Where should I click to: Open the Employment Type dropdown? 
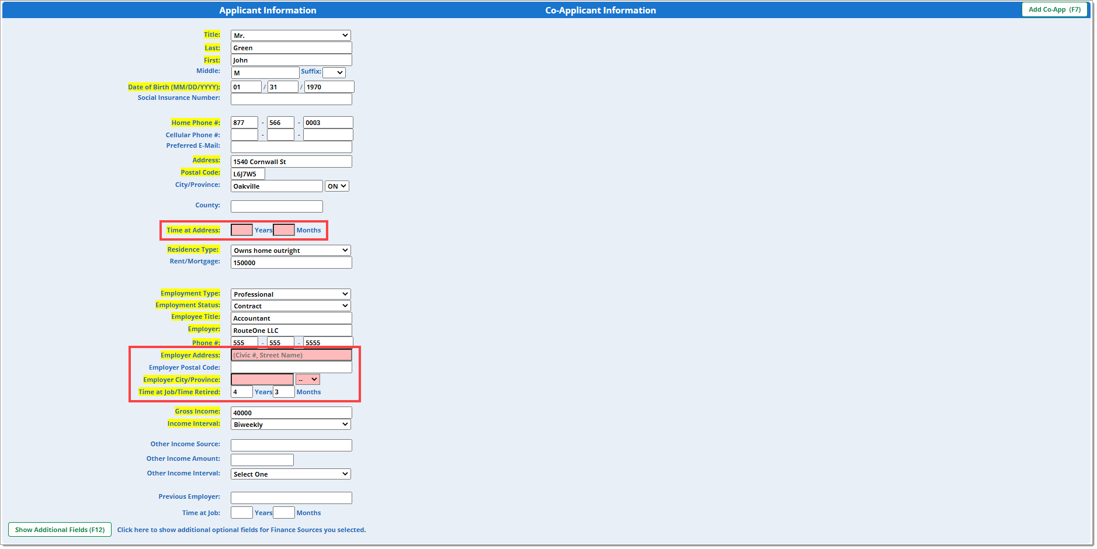pyautogui.click(x=290, y=294)
